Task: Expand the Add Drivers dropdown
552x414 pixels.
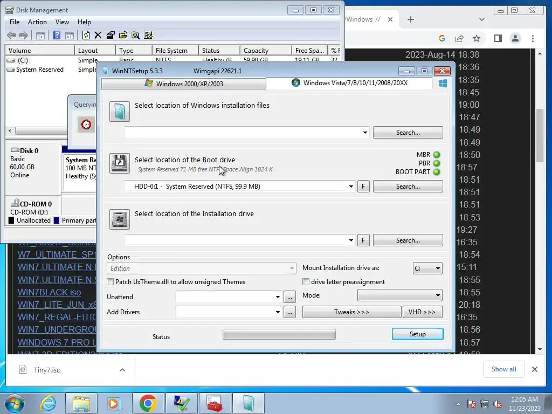Action: [x=278, y=312]
